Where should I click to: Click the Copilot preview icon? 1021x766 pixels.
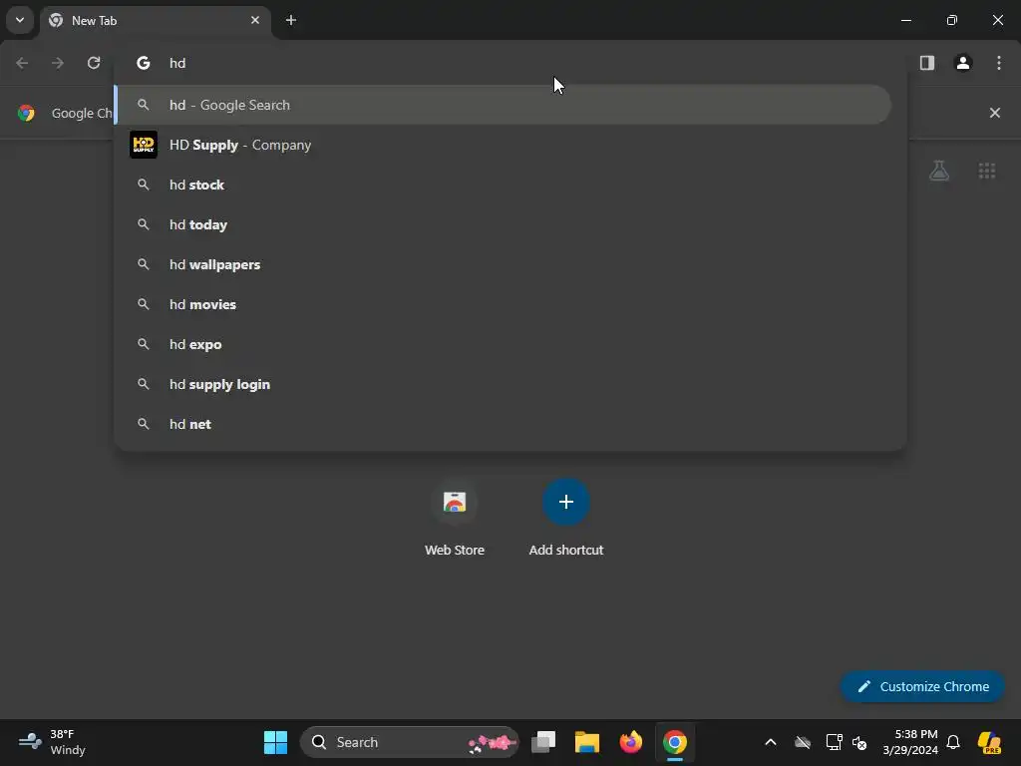pyautogui.click(x=989, y=742)
